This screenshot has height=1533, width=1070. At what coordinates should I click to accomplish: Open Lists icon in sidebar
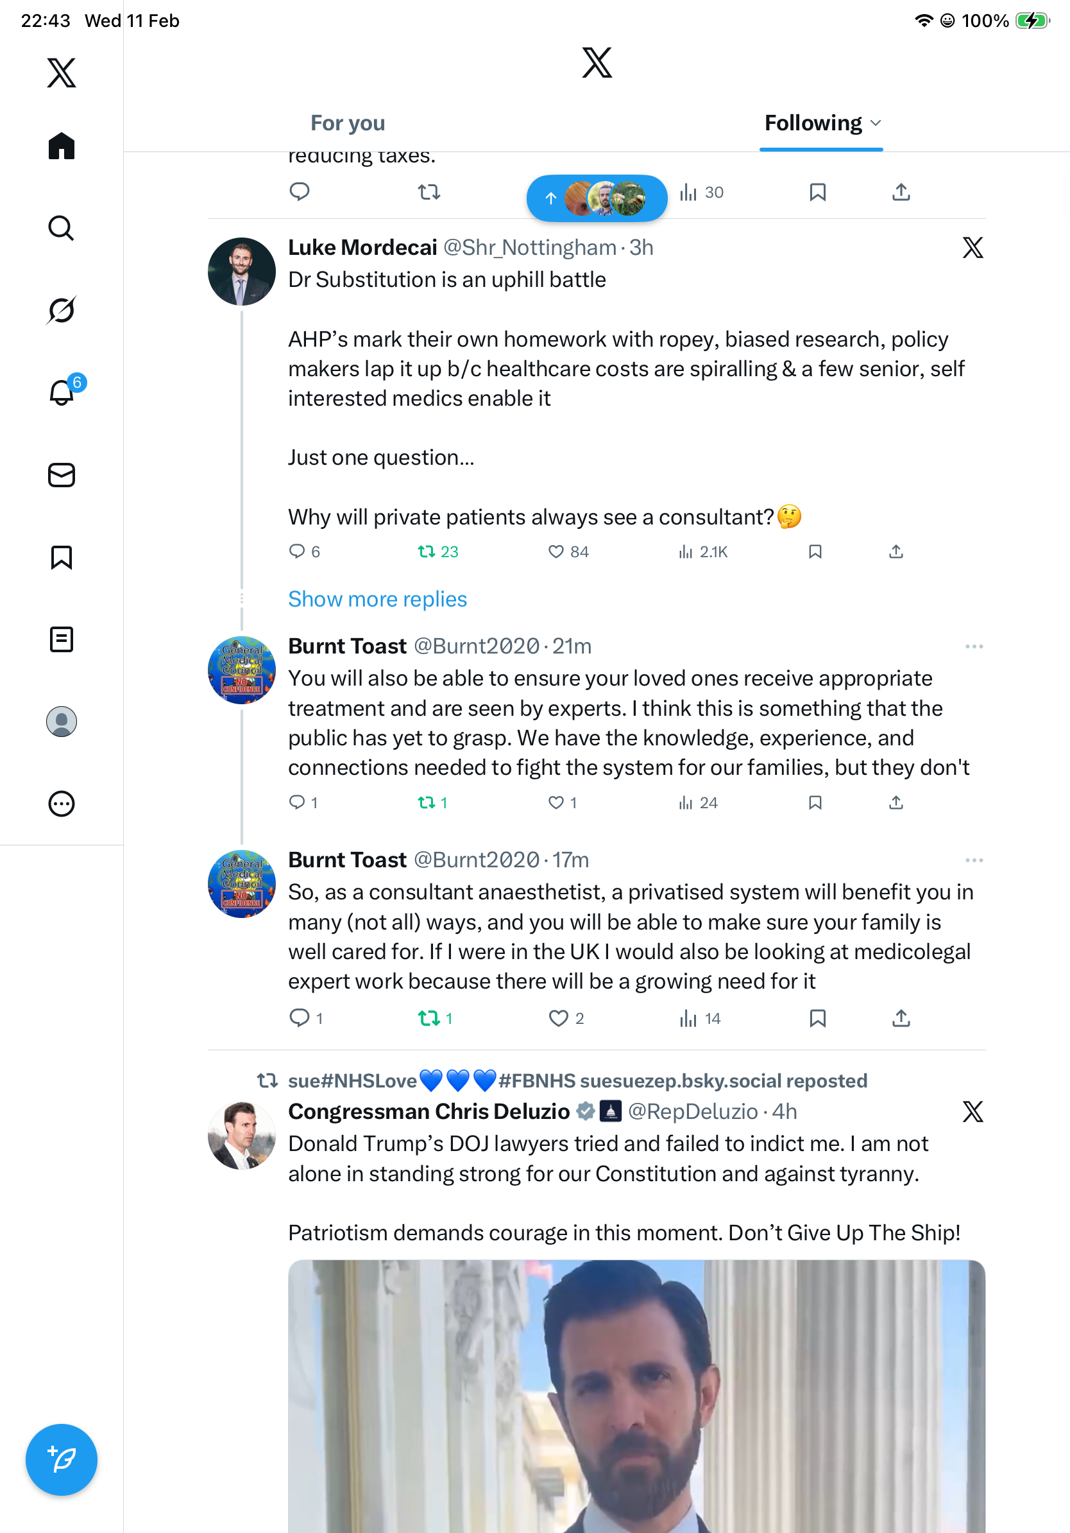[62, 639]
